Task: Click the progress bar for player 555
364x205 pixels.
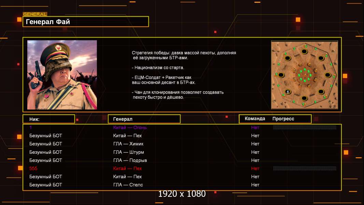Action: pos(305,168)
